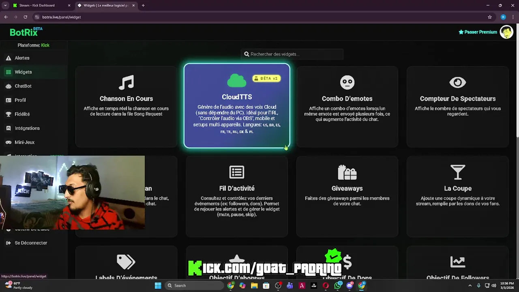Viewport: 519px width, 292px height.
Task: Open ChatBot from the sidebar
Action: [x=34, y=86]
